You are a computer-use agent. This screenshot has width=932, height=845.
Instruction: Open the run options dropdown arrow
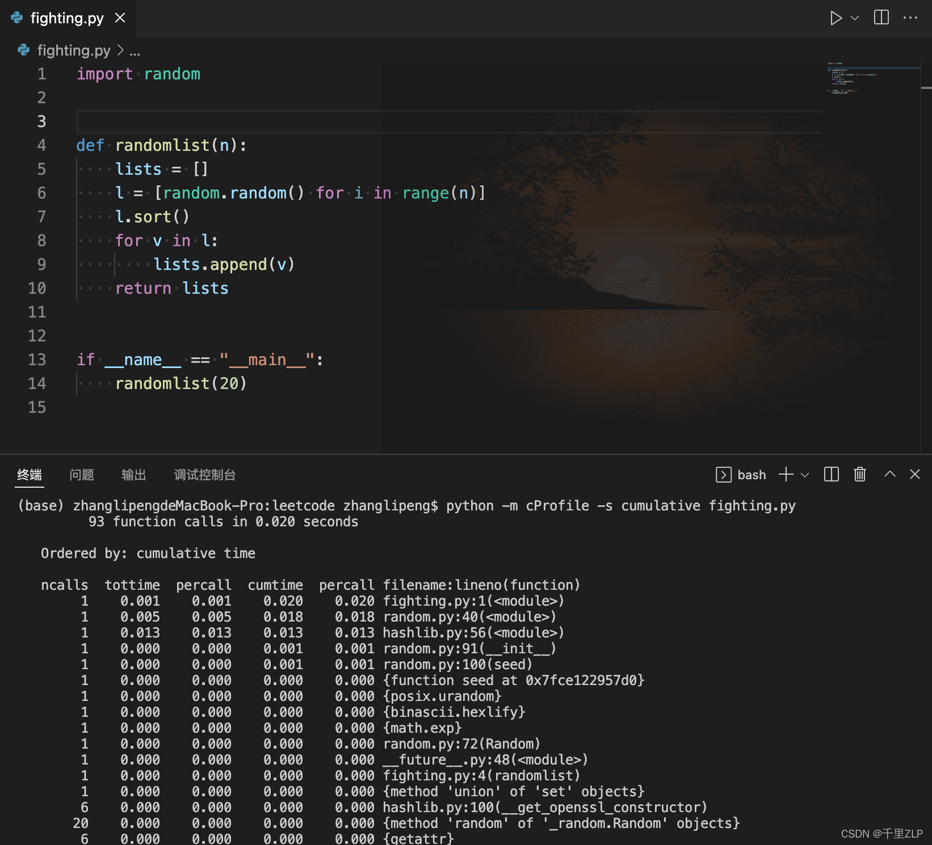coord(855,18)
